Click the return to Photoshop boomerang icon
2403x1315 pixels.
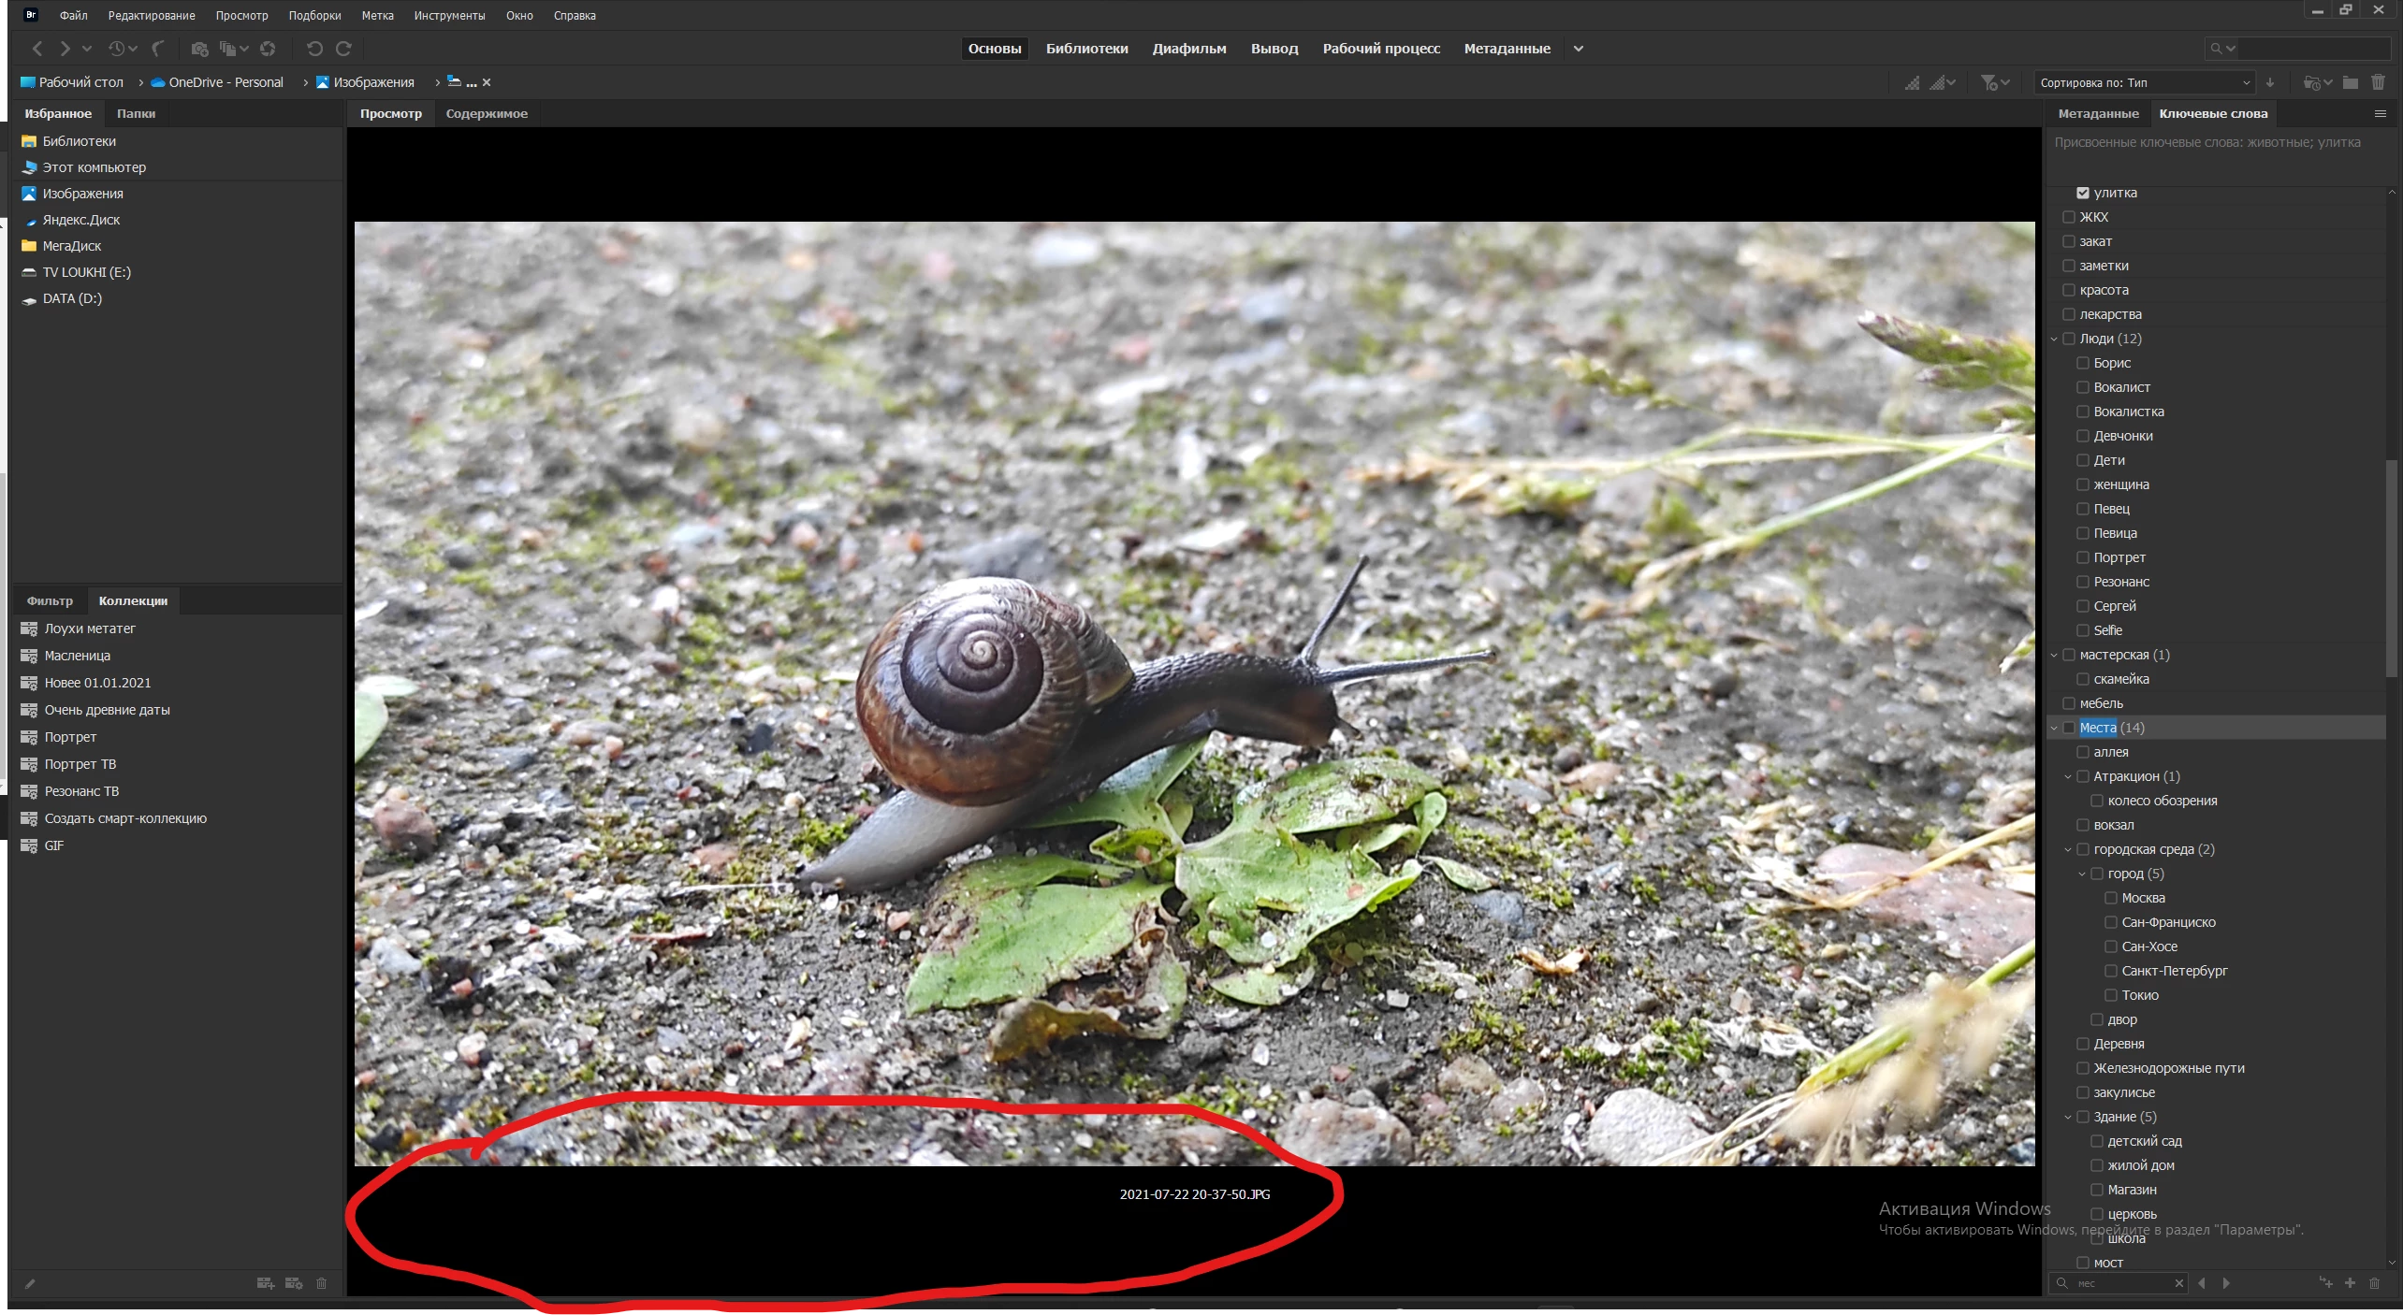tap(158, 49)
